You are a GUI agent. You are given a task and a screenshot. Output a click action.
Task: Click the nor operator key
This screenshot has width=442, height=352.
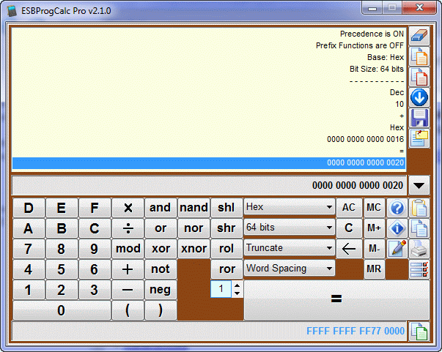point(194,228)
